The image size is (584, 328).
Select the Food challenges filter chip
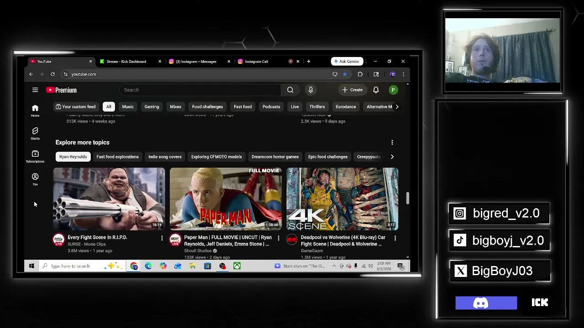[x=208, y=107]
